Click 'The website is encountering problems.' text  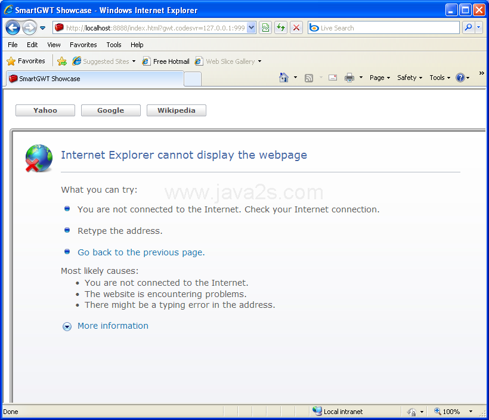166,294
